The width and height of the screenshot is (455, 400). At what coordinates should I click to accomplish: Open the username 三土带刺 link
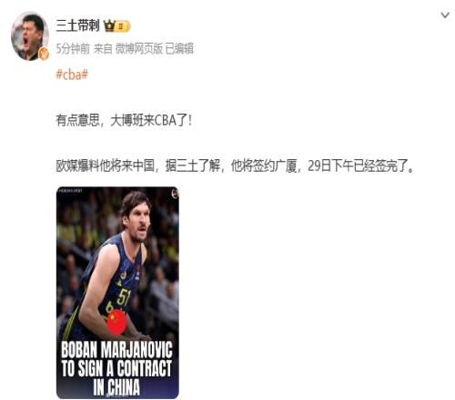[x=77, y=25]
